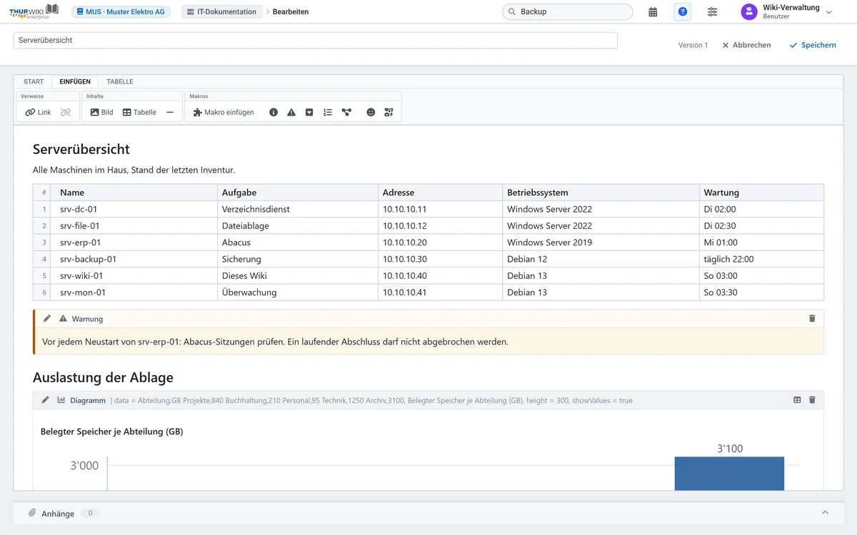Open Diagramm macro table data icon

coord(797,400)
